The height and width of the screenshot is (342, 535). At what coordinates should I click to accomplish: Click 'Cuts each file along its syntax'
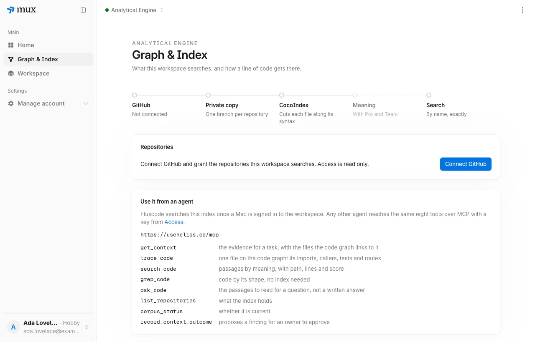point(306,118)
